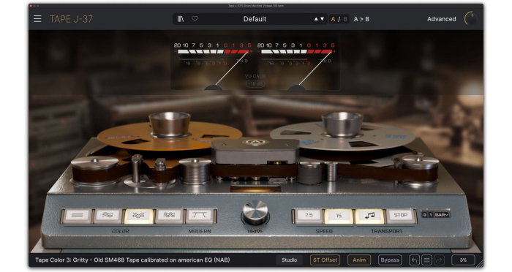
Task: Click the window resize handle icon
Action: point(480,263)
